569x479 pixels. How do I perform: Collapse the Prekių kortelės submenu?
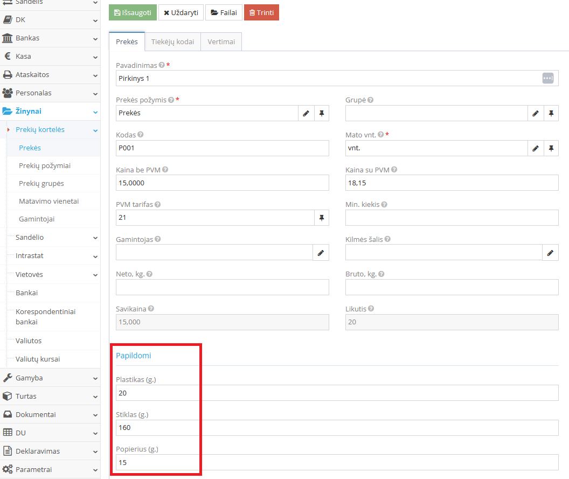coord(54,130)
